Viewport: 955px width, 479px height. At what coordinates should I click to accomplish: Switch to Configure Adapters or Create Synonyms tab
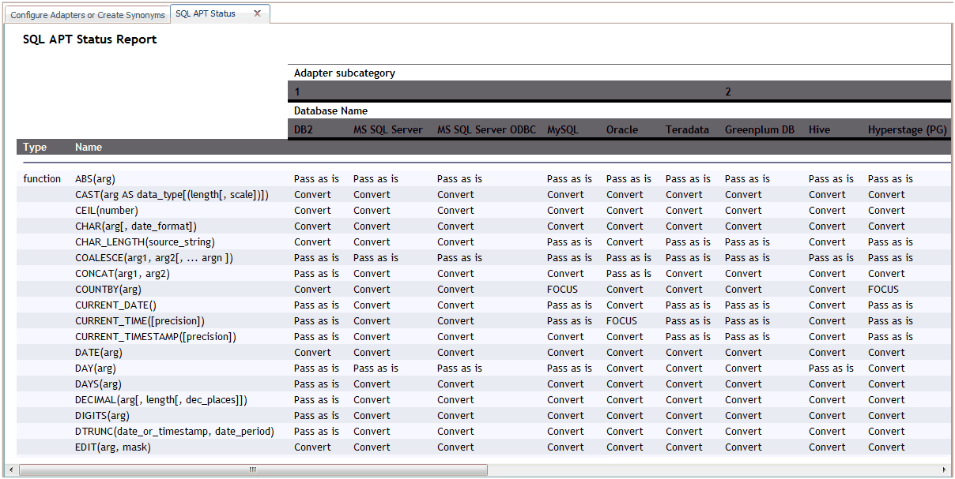click(x=87, y=15)
